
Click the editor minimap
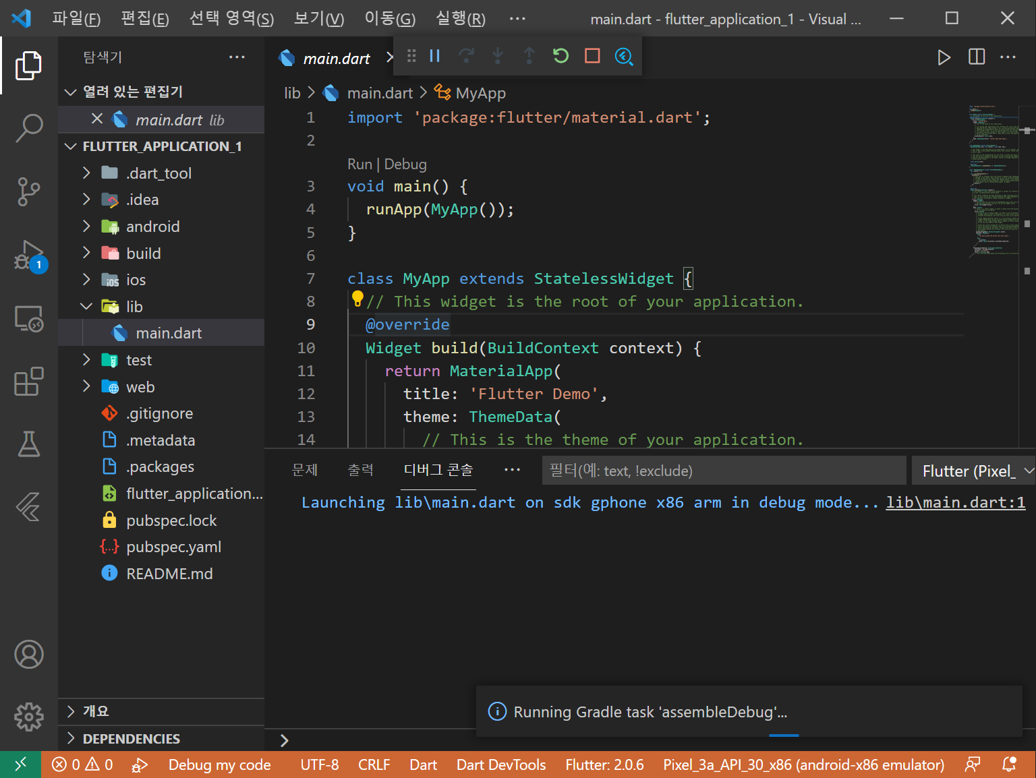(995, 182)
